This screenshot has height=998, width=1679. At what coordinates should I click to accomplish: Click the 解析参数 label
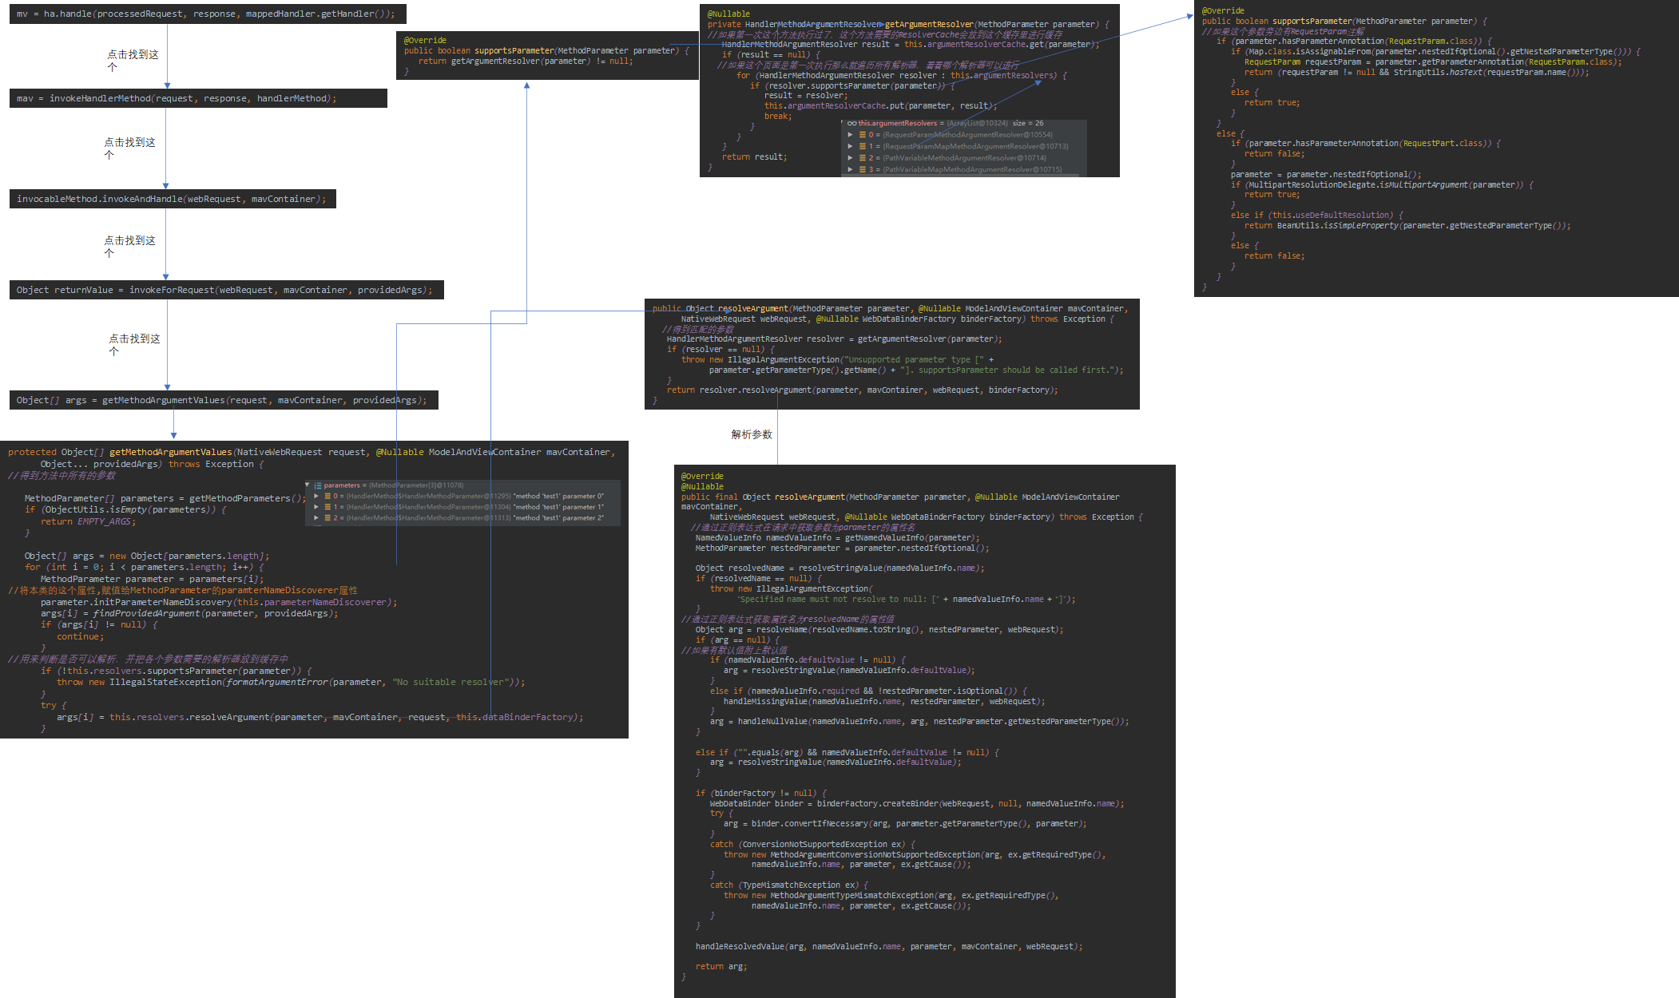[751, 434]
